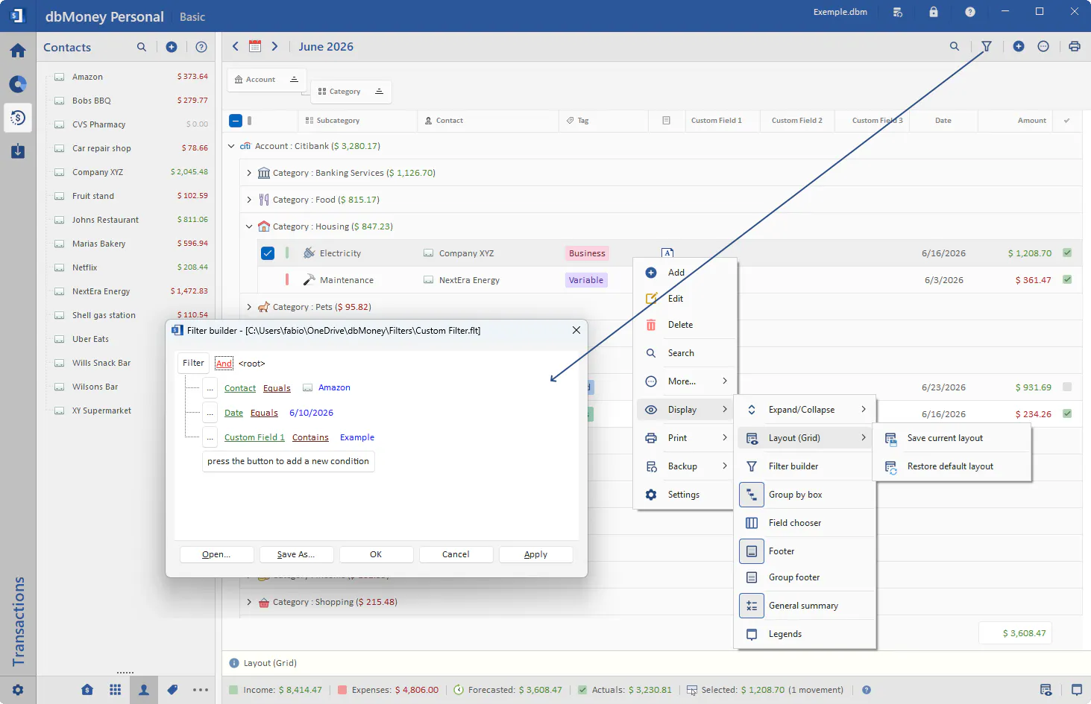The image size is (1091, 704).
Task: Click the red color bar on Maintenance row
Action: coord(287,280)
